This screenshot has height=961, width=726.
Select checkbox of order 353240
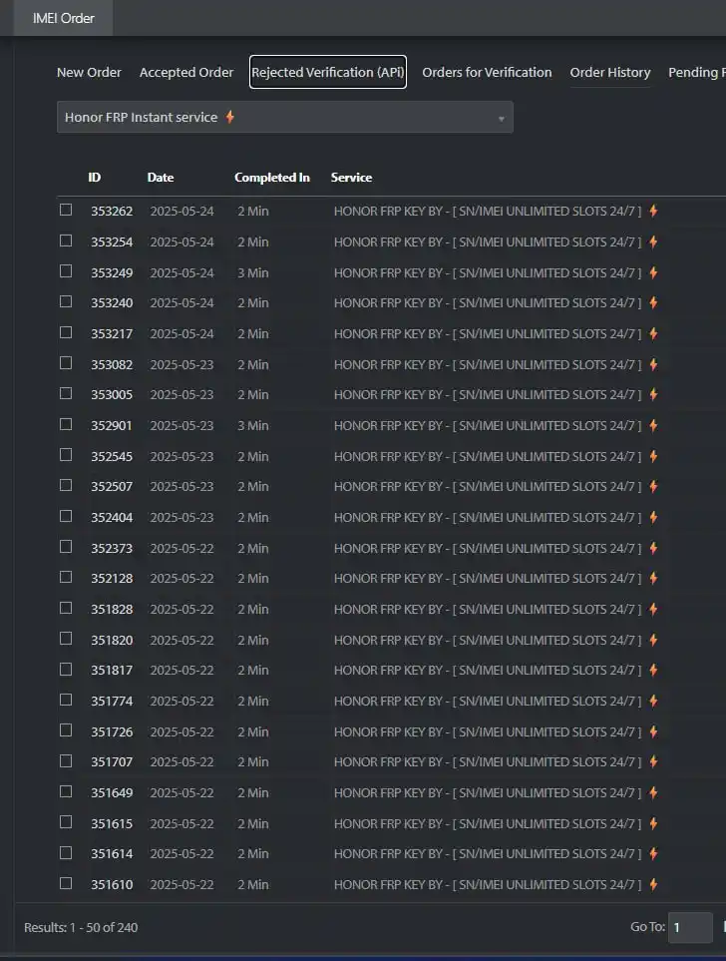pos(66,301)
